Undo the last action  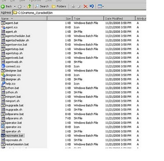pyautogui.click(x=92, y=6)
